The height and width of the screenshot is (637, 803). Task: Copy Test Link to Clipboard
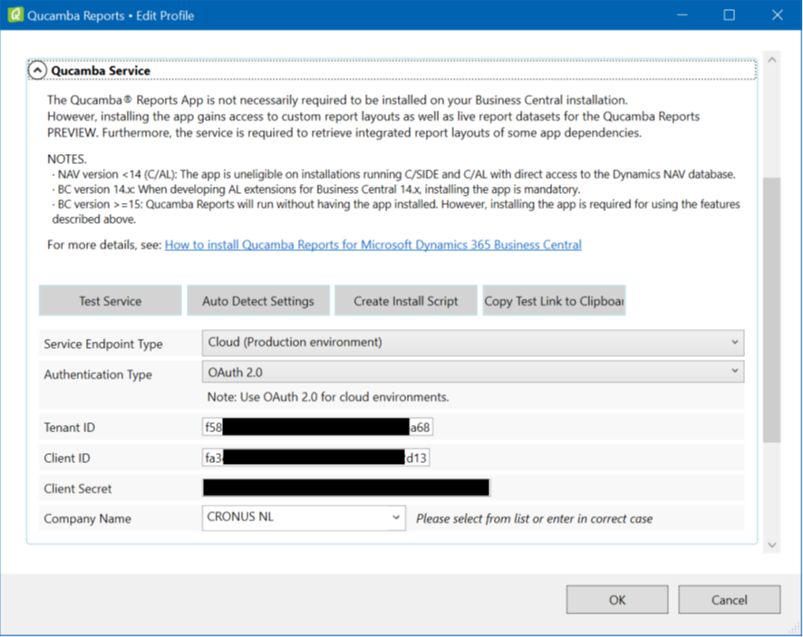554,301
